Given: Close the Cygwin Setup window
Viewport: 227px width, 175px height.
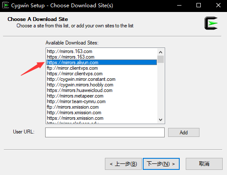Looking at the screenshot, I should click(218, 6).
